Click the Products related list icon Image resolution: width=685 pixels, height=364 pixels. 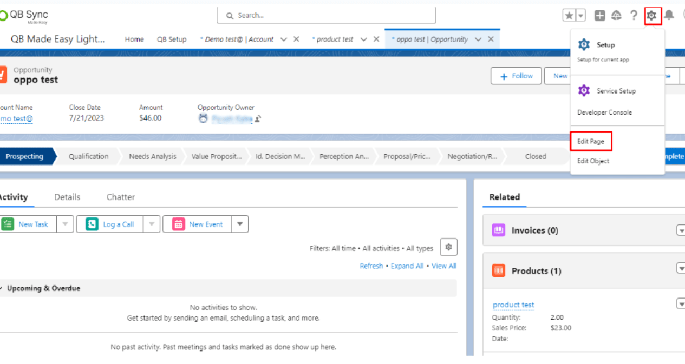[x=499, y=271]
